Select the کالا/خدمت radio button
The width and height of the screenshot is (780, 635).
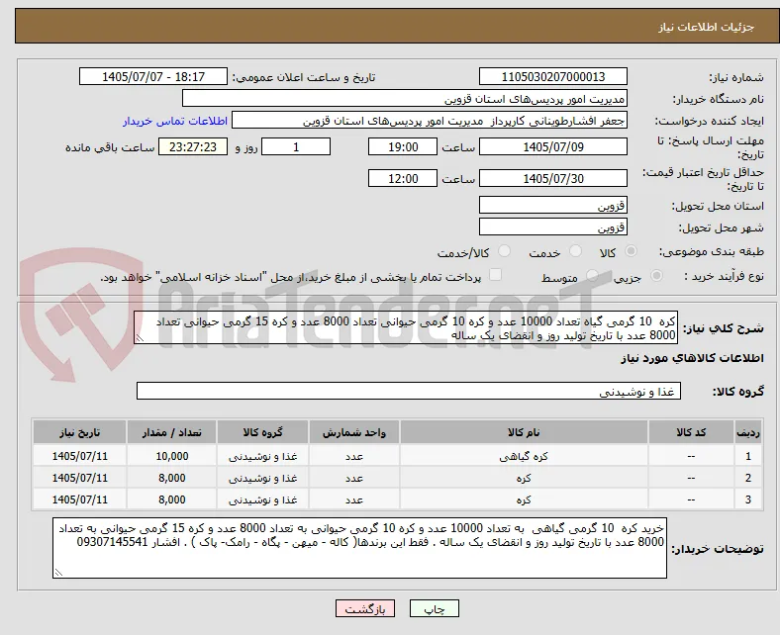coord(505,251)
